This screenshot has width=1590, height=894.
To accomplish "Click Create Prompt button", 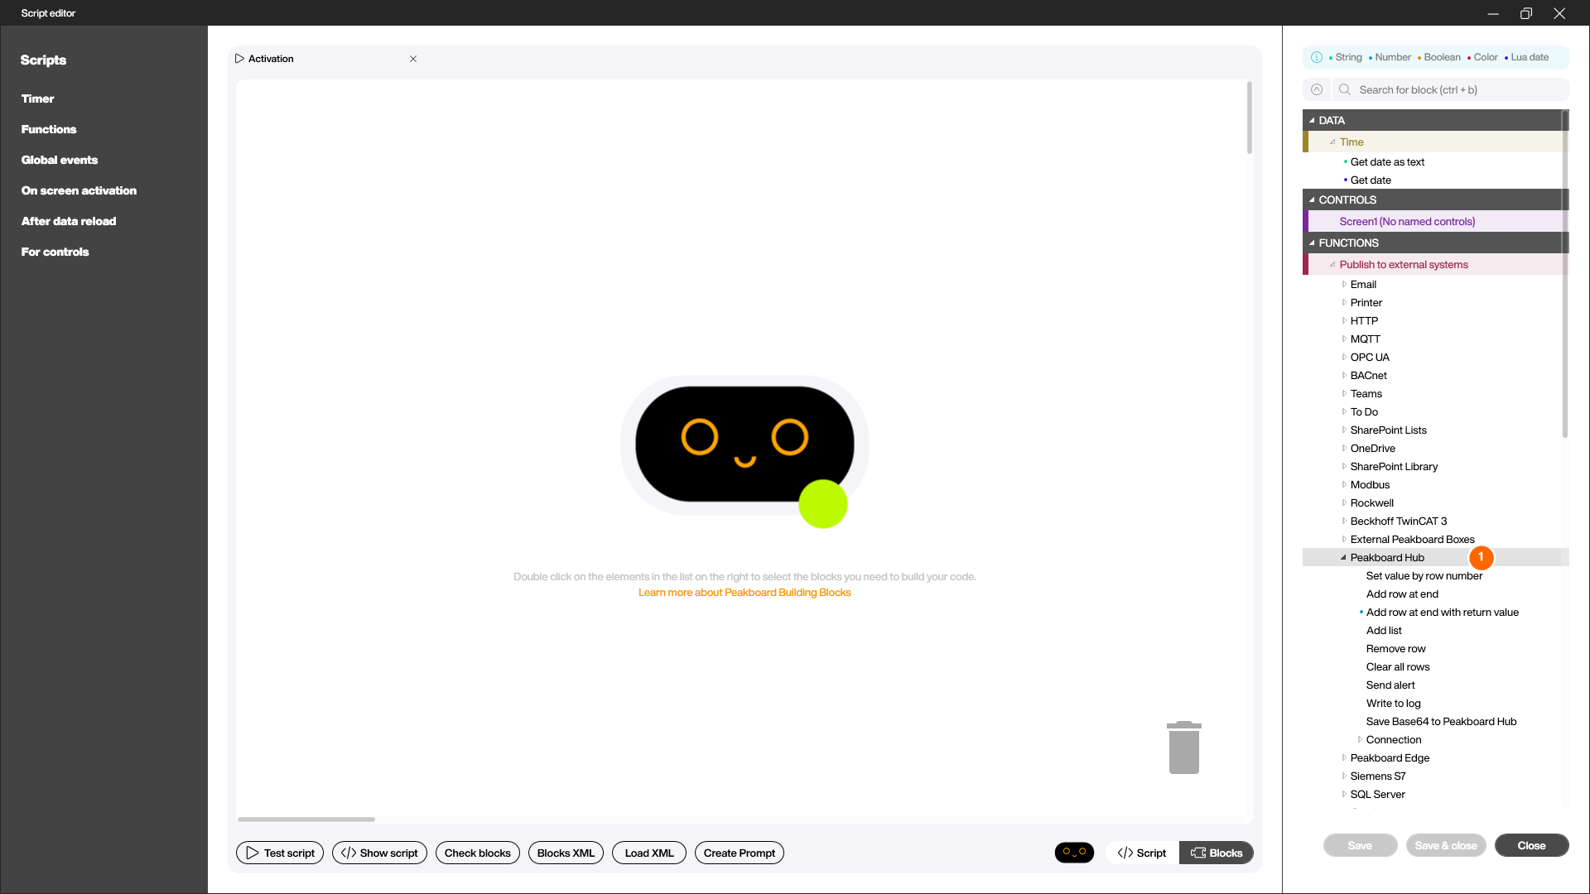I will (740, 853).
